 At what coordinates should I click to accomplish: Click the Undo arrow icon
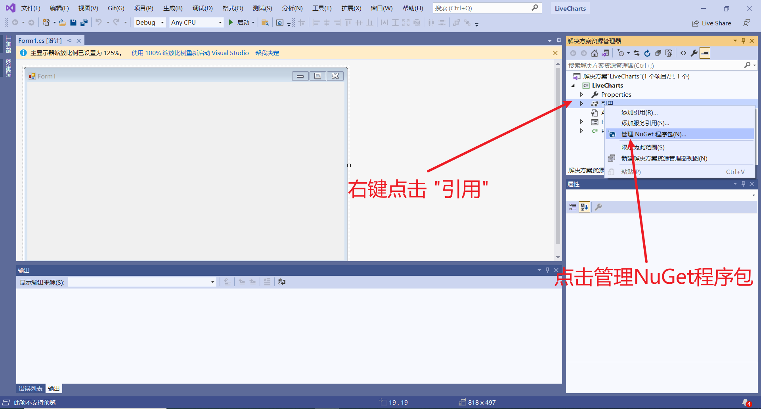coord(99,22)
